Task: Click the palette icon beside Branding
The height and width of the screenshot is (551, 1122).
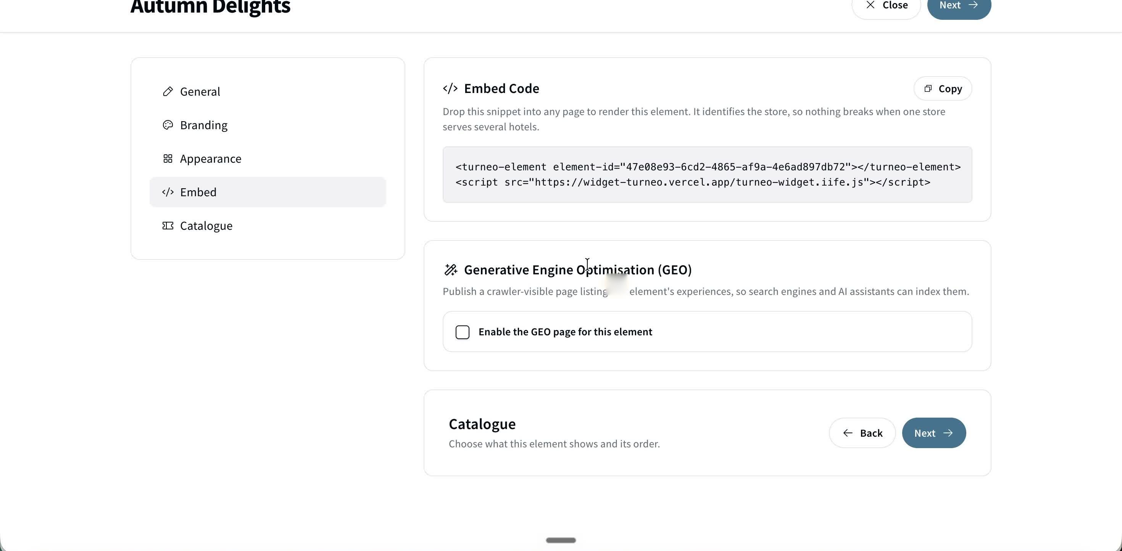Action: 168,125
